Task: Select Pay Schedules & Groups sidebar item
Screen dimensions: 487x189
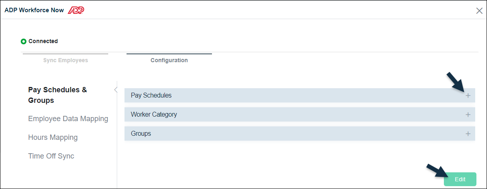Action: 57,95
